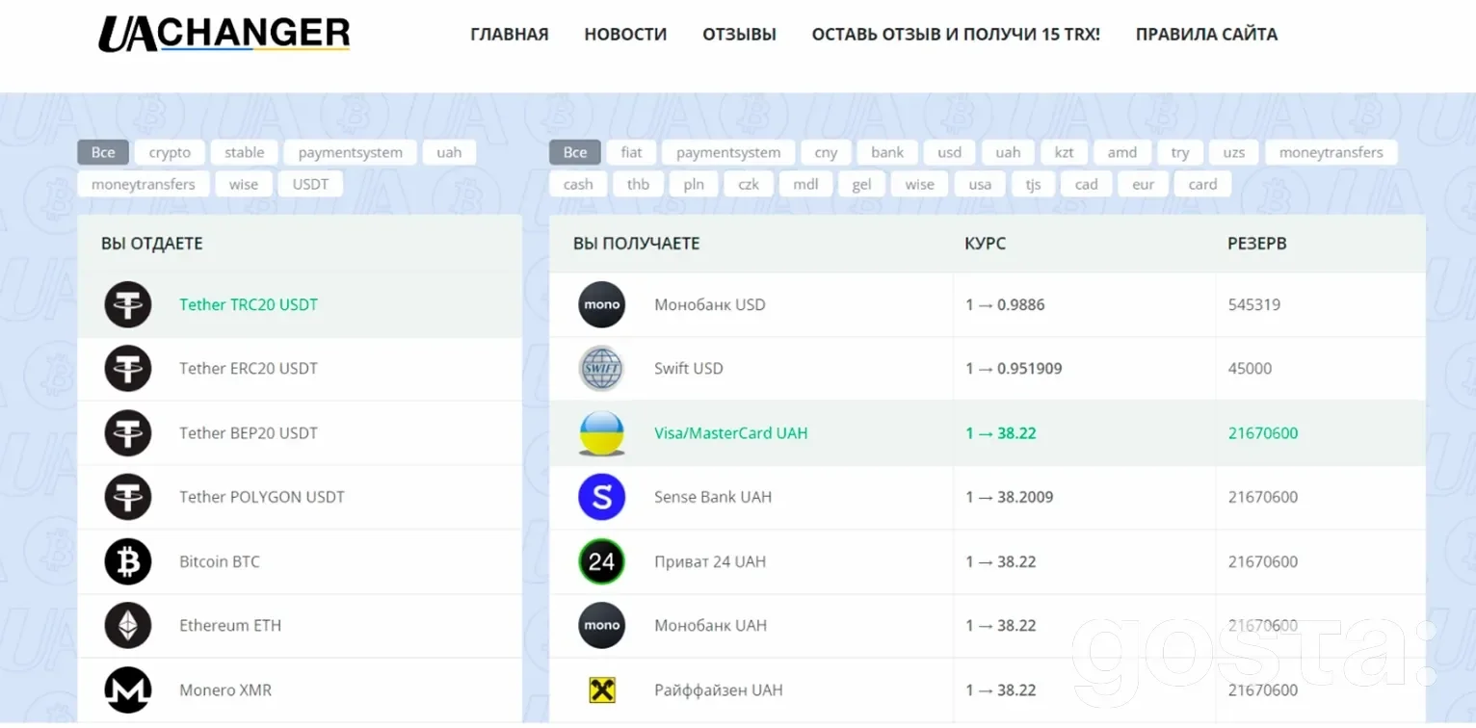Click the reserve value 45000
Screen dimensions: 1476x728
coord(1250,368)
